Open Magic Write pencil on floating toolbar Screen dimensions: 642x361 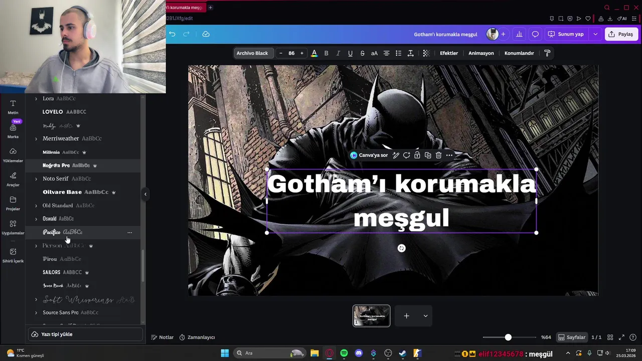396,155
